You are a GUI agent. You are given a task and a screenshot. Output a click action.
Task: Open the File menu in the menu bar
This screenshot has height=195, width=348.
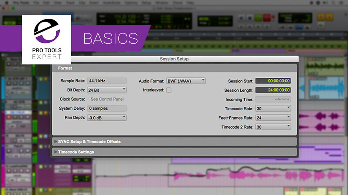point(36,3)
